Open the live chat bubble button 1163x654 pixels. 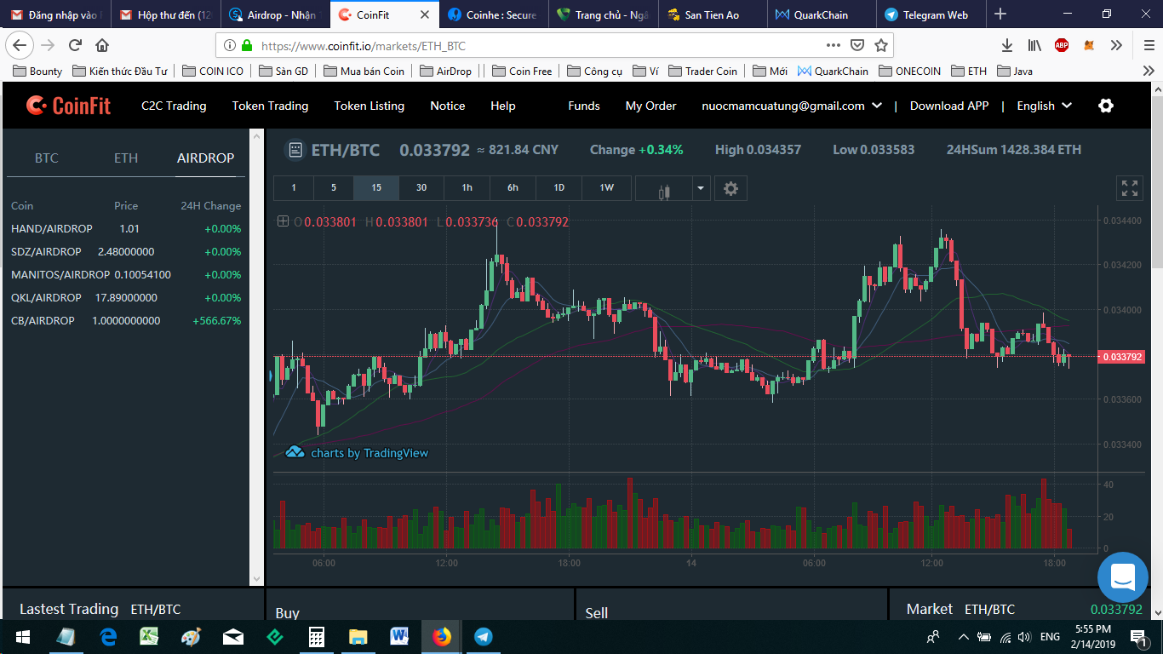1123,577
